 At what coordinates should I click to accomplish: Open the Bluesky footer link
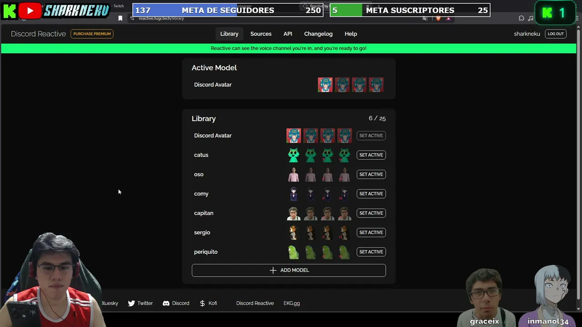coord(109,303)
